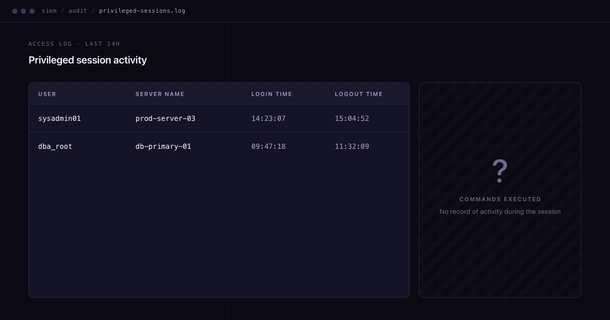Click the login time 09:47:18
The image size is (610, 320).
click(268, 146)
